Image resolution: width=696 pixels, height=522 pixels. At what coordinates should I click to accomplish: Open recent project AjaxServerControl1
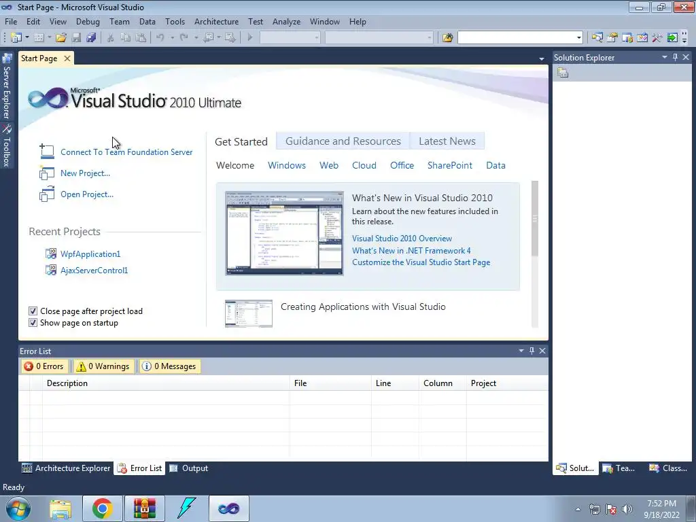click(x=94, y=271)
